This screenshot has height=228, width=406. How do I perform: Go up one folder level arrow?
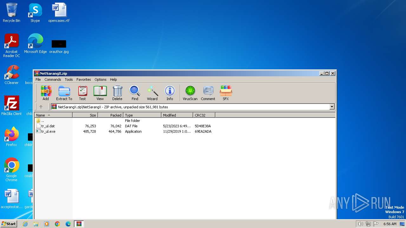(41, 107)
